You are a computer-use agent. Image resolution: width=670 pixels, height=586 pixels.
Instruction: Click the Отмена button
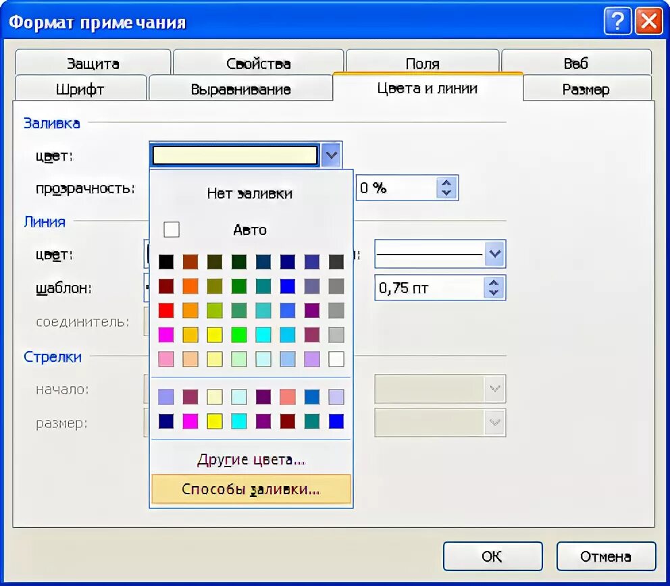(x=606, y=556)
